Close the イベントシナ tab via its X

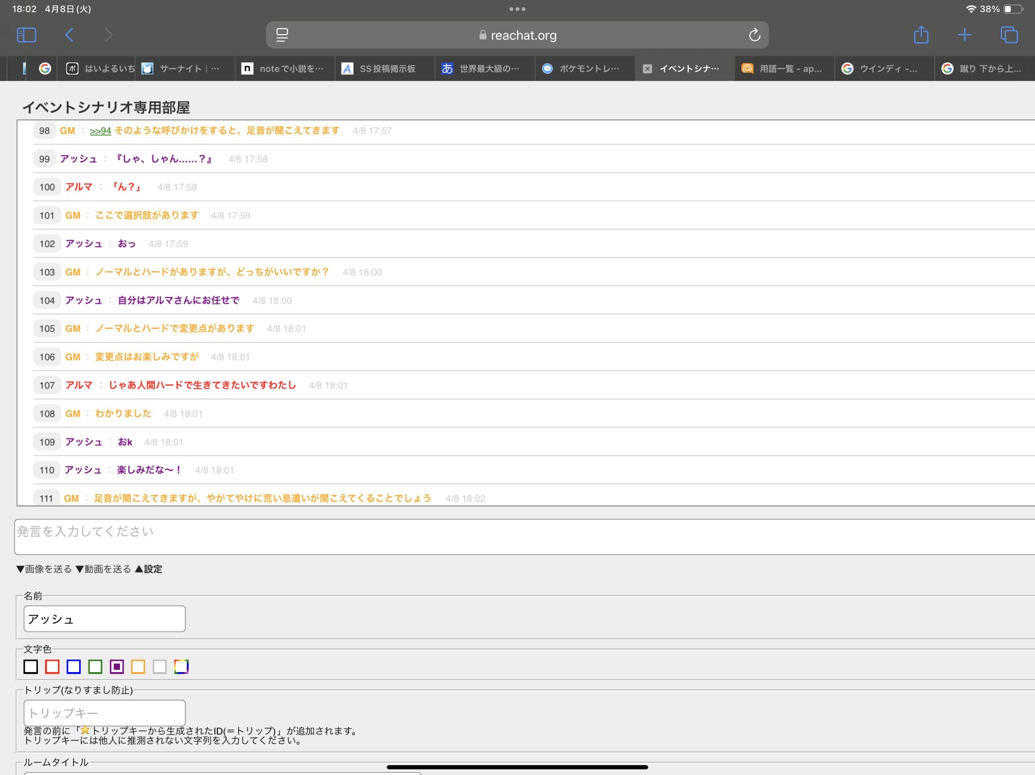click(647, 69)
